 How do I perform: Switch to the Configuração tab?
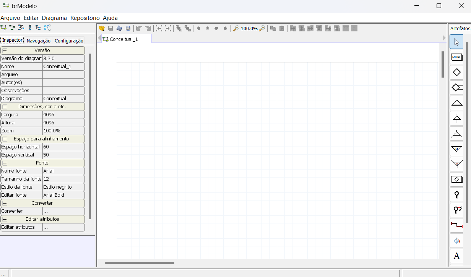(70, 41)
